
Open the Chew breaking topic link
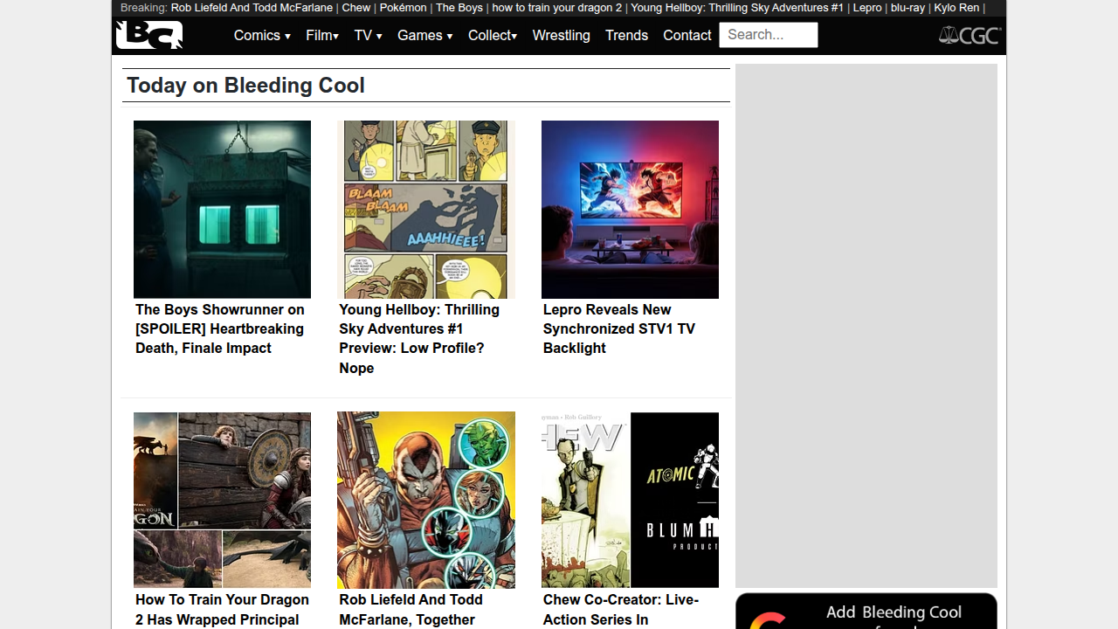[x=356, y=8]
